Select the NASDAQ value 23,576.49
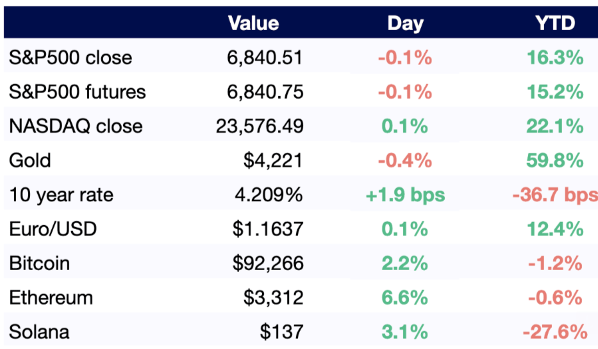The width and height of the screenshot is (598, 349). click(x=260, y=126)
